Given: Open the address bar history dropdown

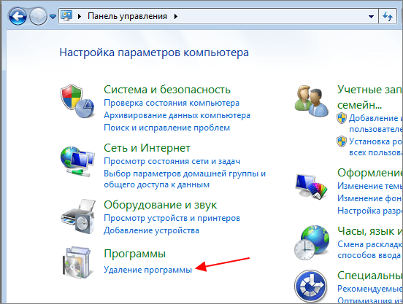Looking at the screenshot, I should point(371,17).
